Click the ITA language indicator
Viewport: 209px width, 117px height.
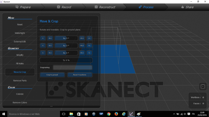[x=193, y=114]
